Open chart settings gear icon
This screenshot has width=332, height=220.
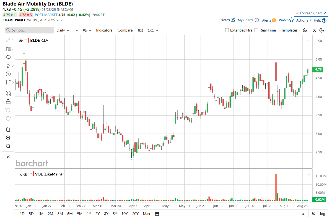point(305,30)
